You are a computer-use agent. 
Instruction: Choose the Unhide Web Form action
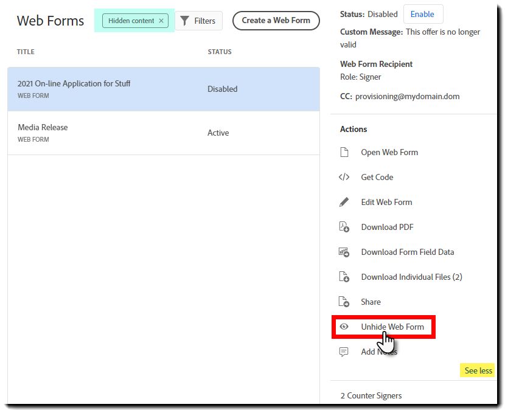tap(392, 327)
